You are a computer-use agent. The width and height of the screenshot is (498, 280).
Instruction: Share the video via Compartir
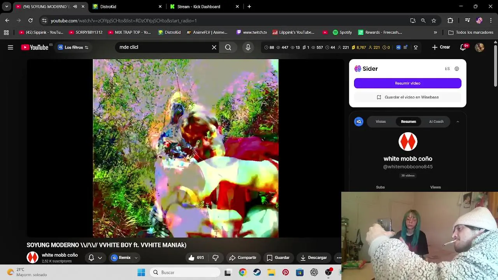242,258
